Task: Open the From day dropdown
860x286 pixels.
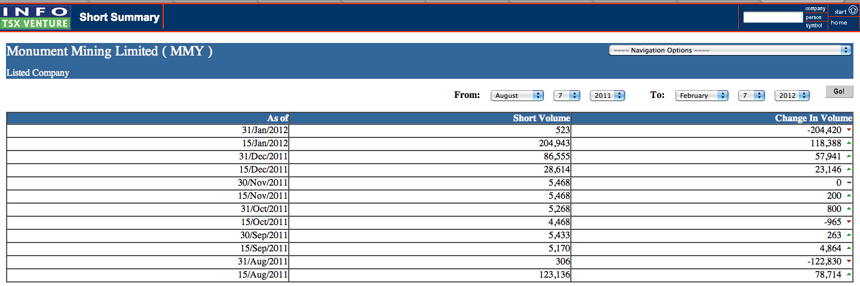Action: point(567,96)
